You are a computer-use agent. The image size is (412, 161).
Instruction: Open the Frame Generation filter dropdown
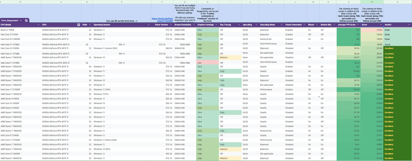point(304,25)
